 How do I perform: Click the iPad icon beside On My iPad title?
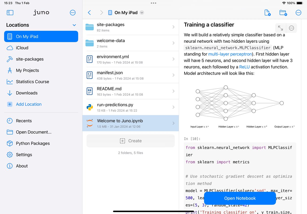[x=110, y=13]
